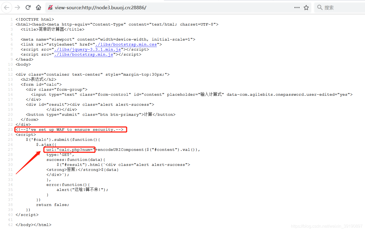This screenshot has width=365, height=231.
Task: Click the browser Forward arrow button
Action: point(17,8)
